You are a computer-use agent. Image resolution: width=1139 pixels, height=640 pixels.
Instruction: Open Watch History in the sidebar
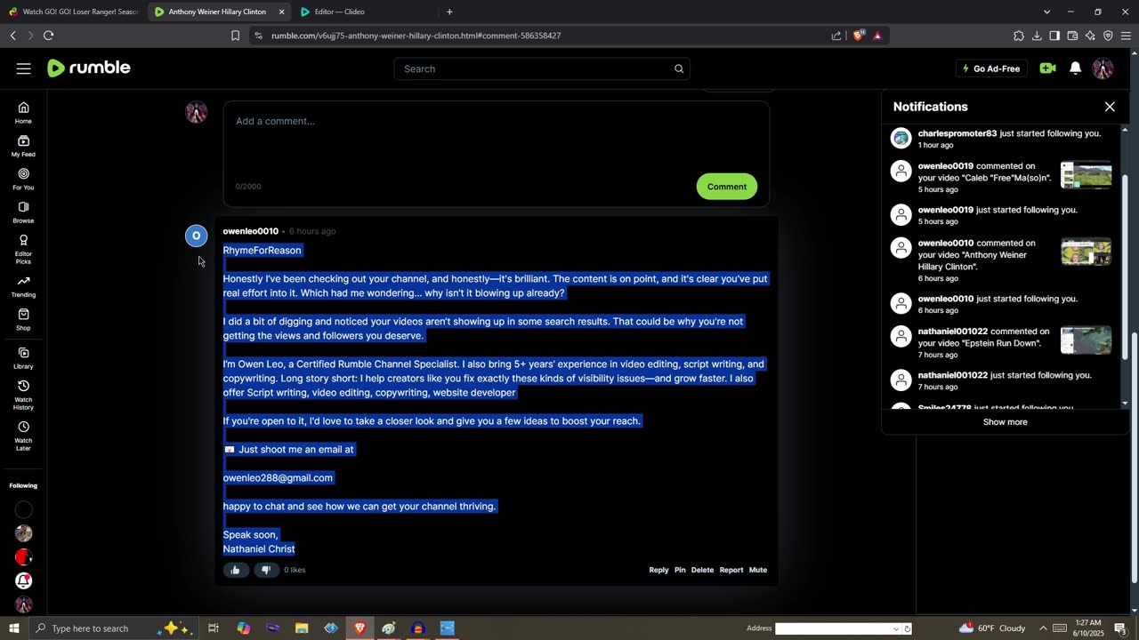coord(23,395)
